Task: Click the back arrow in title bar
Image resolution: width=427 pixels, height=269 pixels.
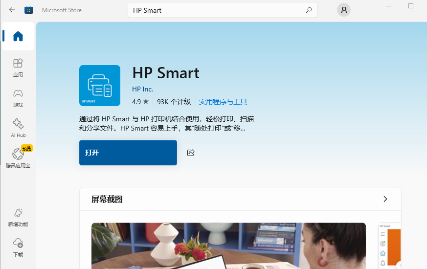Action: coord(12,10)
